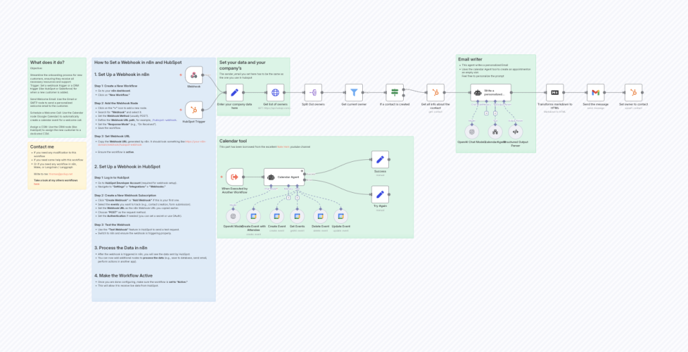The width and height of the screenshot is (688, 352).
Task: Select the 'Try Again' pencil node
Action: click(380, 195)
